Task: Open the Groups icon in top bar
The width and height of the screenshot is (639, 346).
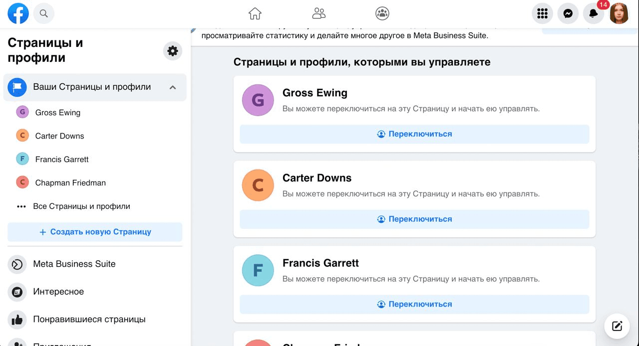Action: pos(382,13)
